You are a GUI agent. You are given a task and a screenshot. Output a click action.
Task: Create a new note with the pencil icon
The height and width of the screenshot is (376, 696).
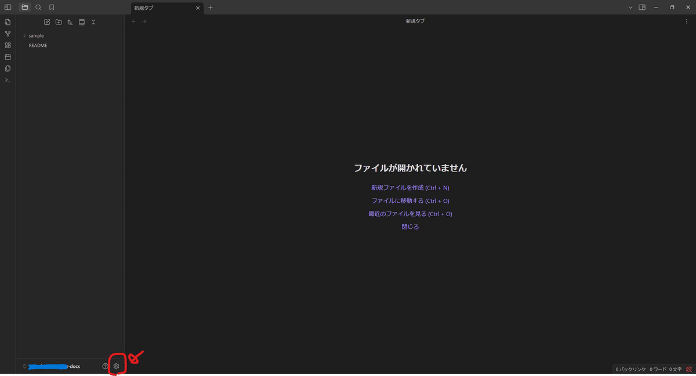click(47, 22)
